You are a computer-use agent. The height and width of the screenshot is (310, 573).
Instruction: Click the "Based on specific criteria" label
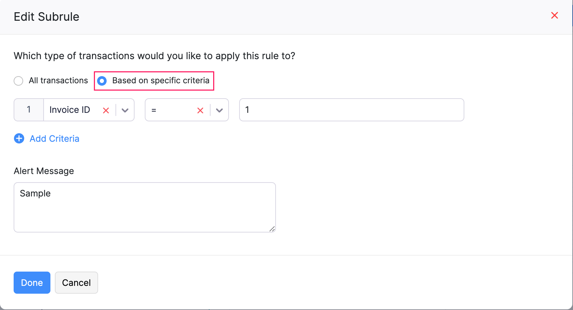pyautogui.click(x=161, y=81)
